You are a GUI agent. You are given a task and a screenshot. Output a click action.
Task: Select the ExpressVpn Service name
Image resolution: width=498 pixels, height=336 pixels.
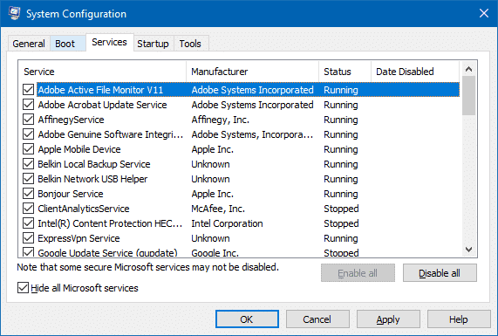[x=78, y=238]
